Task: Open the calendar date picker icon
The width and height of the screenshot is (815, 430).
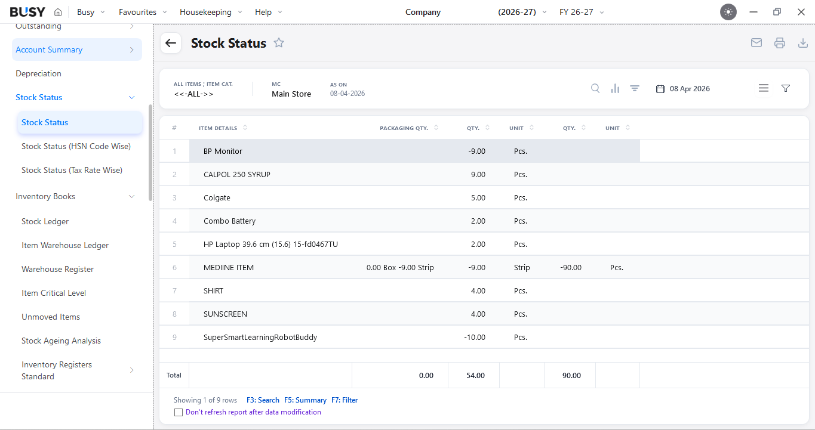Action: [660, 89]
